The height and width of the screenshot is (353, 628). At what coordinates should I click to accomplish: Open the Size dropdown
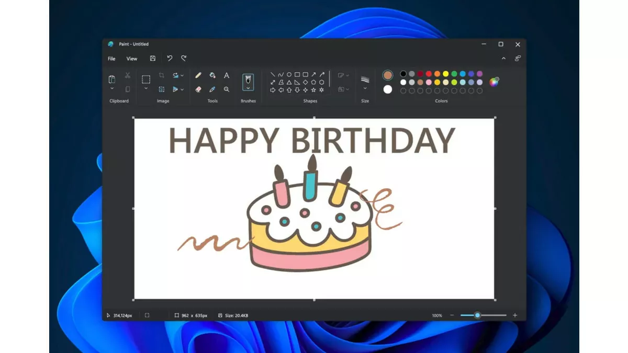point(365,84)
